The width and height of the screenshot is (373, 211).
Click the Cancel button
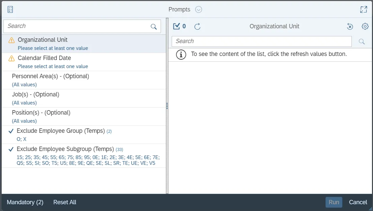(358, 202)
